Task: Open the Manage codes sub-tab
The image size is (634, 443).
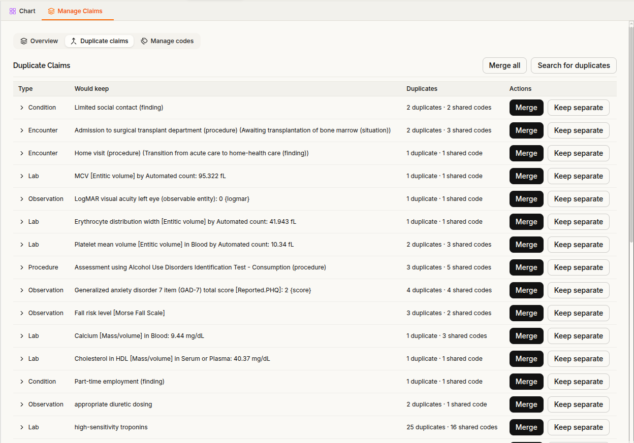Action: point(167,41)
